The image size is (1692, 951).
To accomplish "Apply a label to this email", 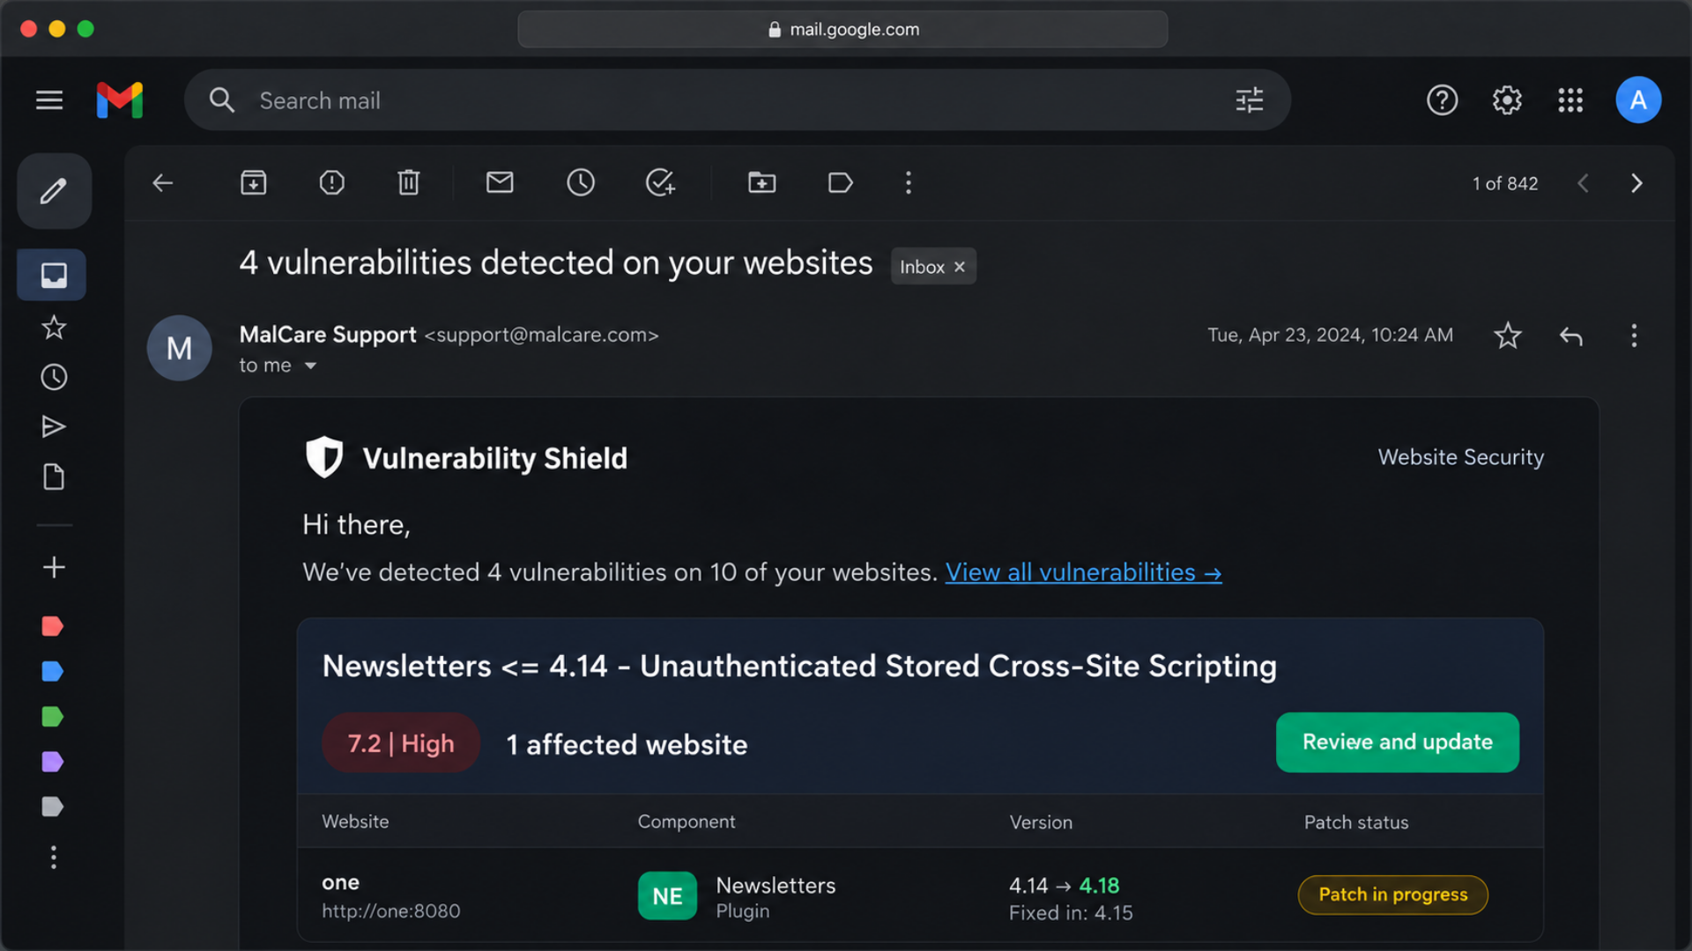I will pyautogui.click(x=841, y=183).
